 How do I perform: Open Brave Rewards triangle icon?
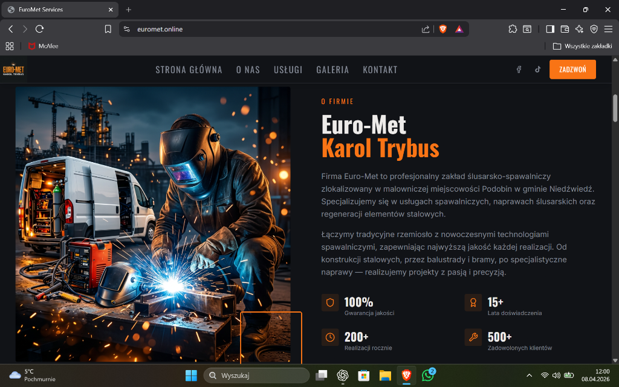(459, 29)
